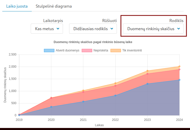The image size is (190, 130).
Task: Click the chart title about rinkinio būseną laike
Action: (93, 42)
